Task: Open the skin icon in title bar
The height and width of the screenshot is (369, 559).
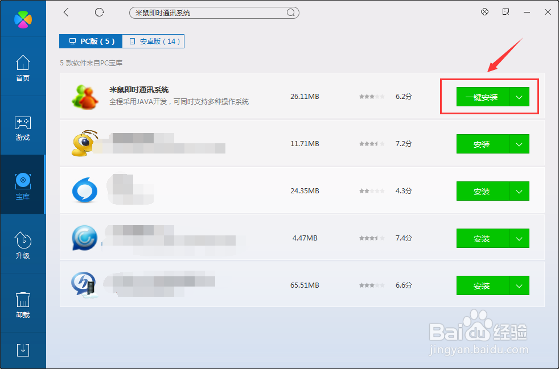Action: pos(484,12)
